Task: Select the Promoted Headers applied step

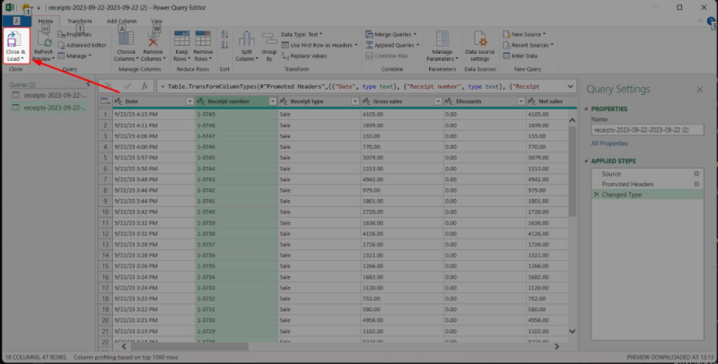Action: click(x=628, y=184)
